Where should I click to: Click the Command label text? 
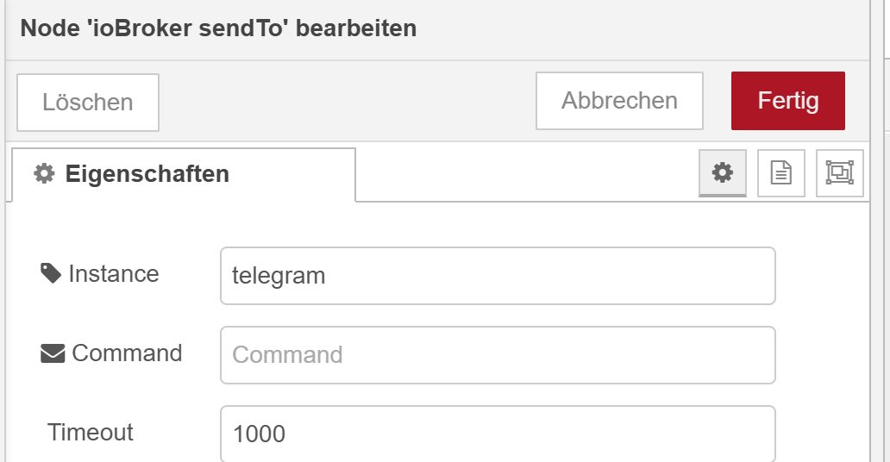(127, 353)
